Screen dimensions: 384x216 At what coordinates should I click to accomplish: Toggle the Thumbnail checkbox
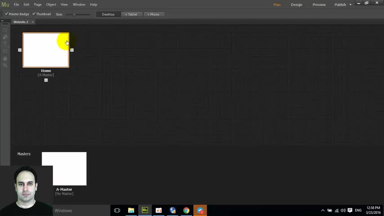coord(42,14)
